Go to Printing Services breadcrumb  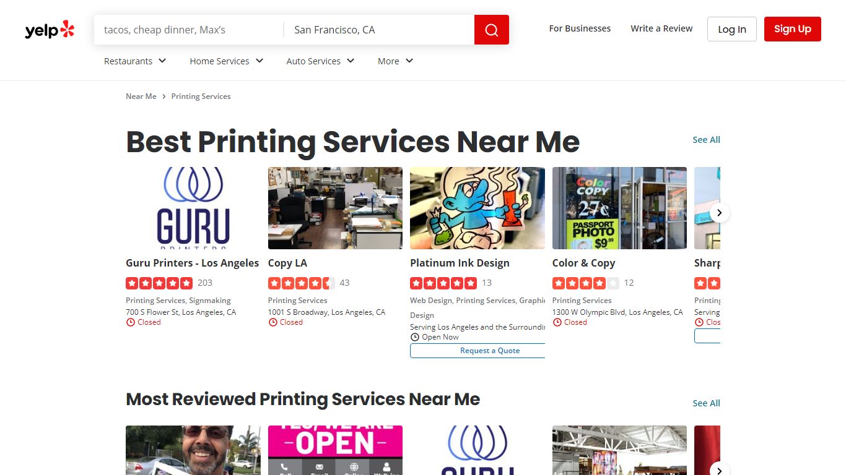(x=201, y=96)
